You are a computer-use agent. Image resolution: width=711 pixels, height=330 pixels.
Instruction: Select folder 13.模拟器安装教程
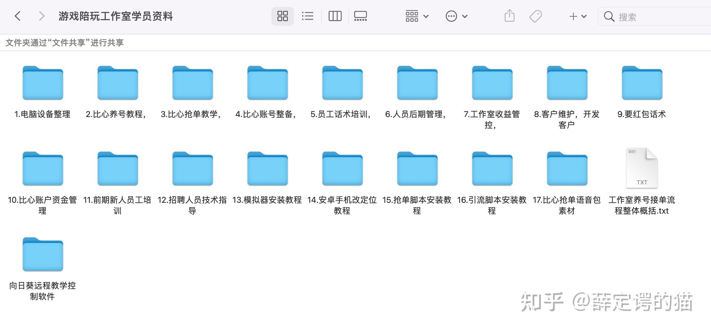click(x=267, y=178)
